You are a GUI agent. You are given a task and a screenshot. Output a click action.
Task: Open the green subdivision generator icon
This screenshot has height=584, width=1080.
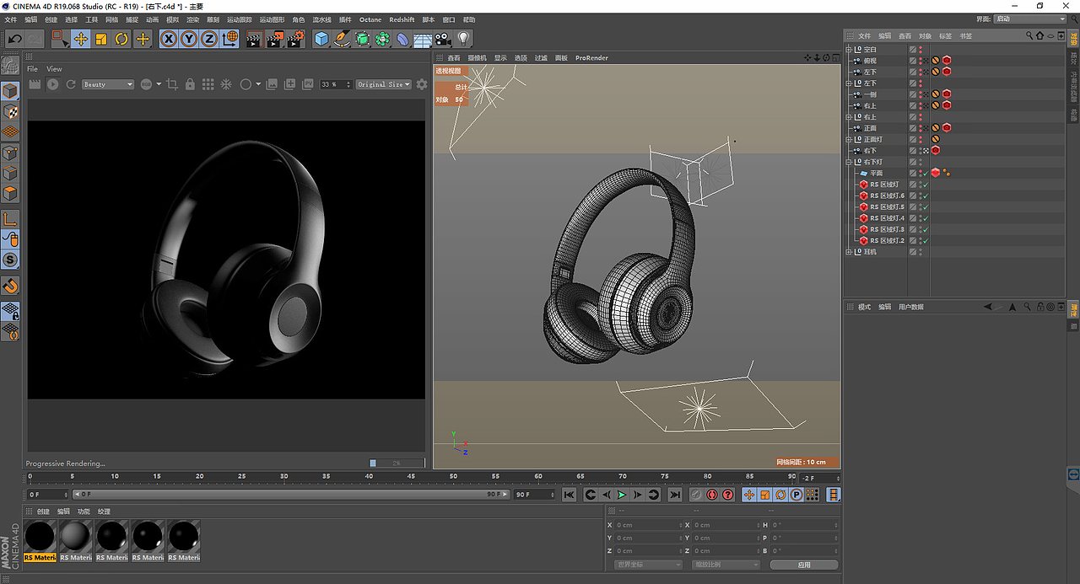(x=362, y=39)
